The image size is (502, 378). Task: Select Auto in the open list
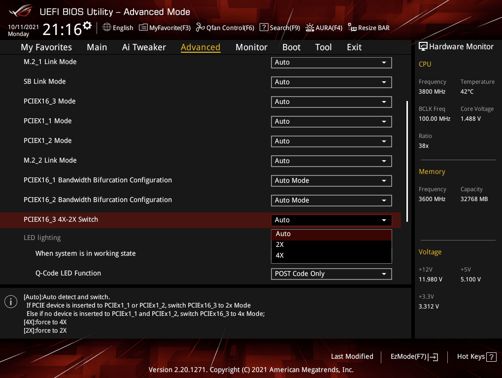pos(332,234)
